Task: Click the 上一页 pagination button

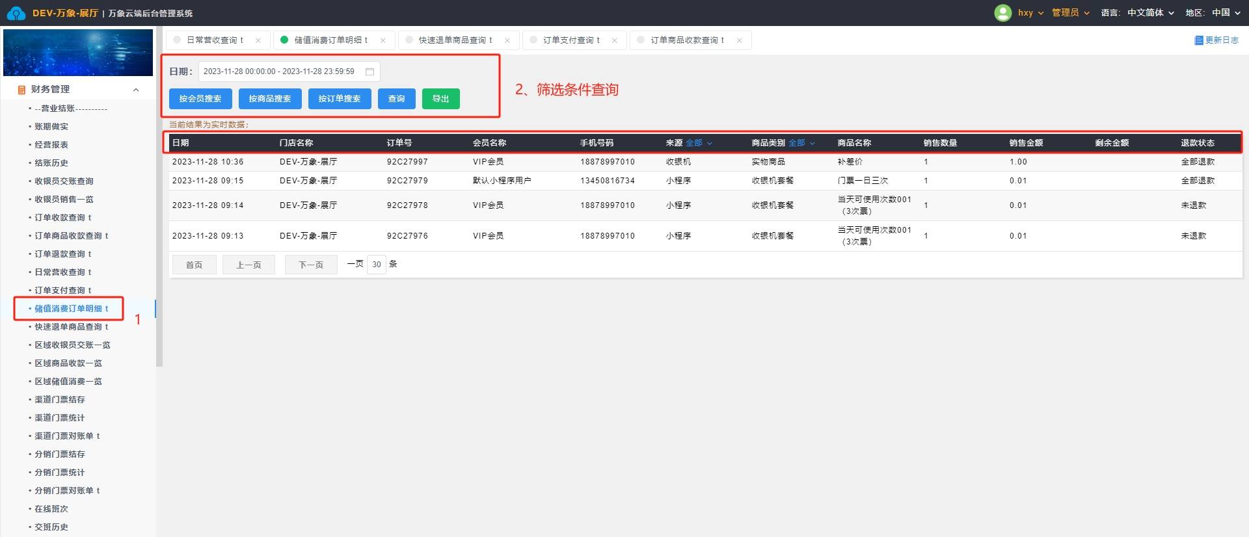Action: coord(248,265)
